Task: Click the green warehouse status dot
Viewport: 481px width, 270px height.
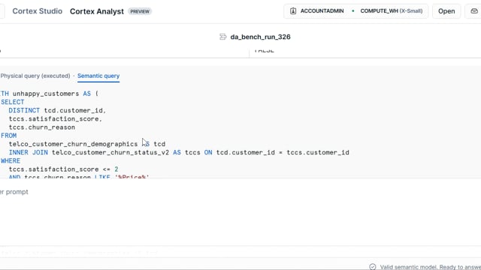Action: point(353,11)
